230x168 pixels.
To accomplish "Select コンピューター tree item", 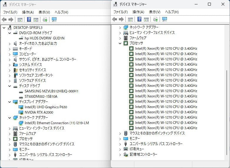I will pyautogui.click(x=28, y=54).
